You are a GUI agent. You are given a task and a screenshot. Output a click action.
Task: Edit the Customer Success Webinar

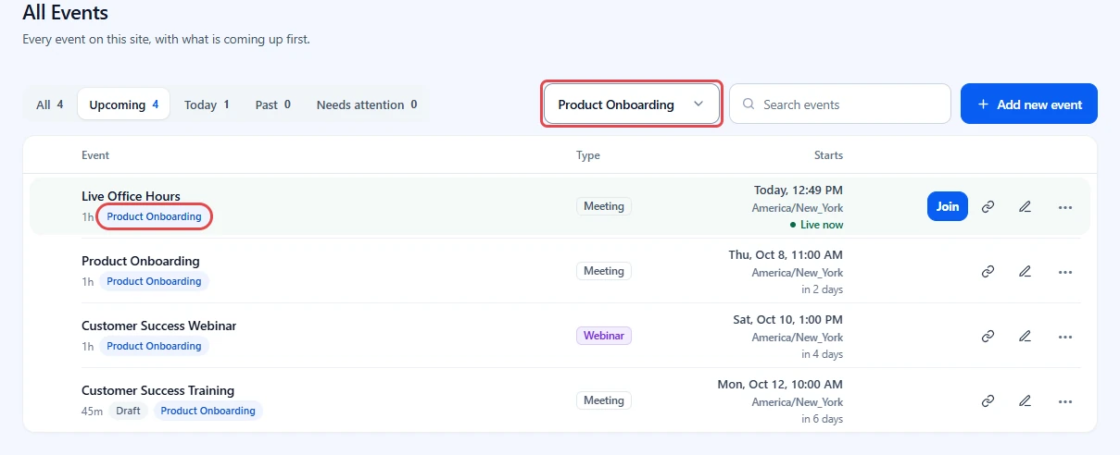(1025, 337)
